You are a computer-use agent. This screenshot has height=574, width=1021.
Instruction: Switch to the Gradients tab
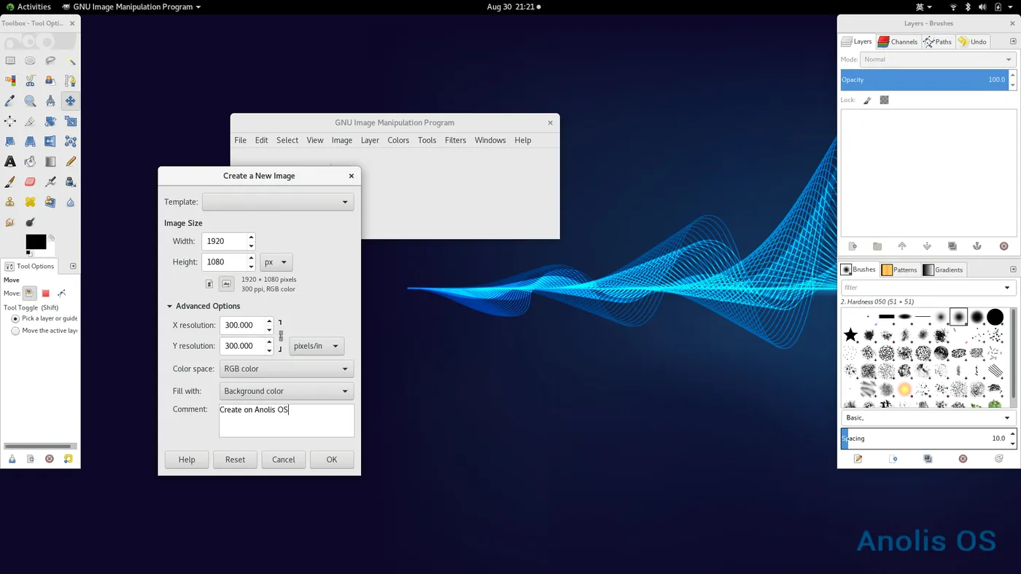click(943, 270)
